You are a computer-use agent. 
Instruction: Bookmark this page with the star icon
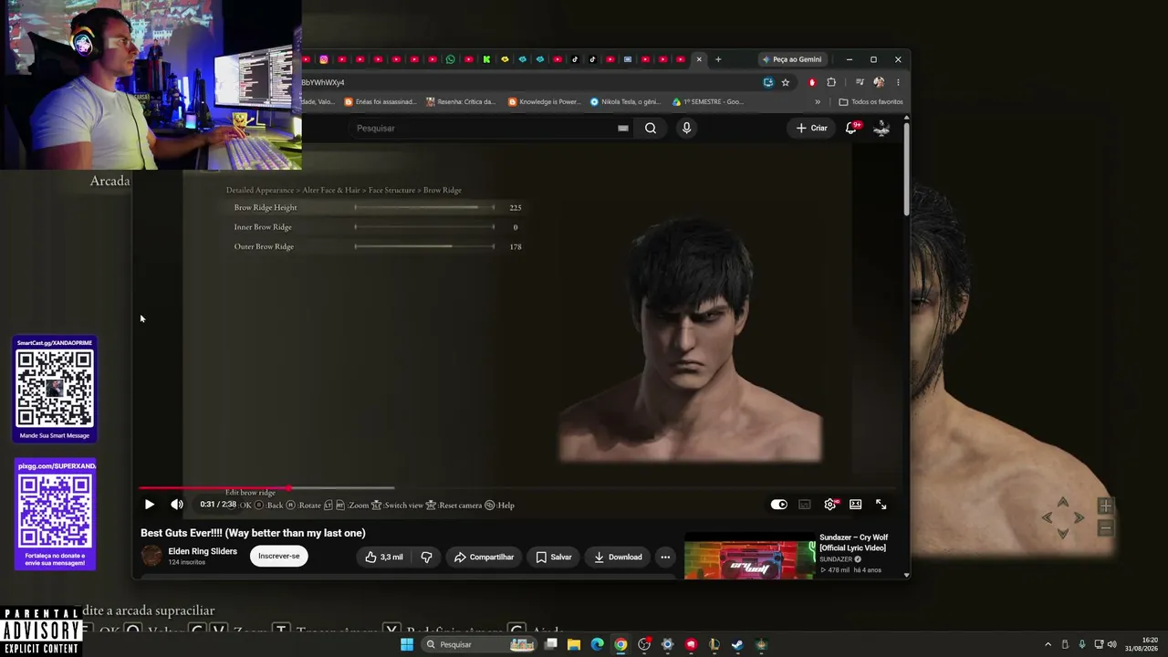tap(785, 82)
